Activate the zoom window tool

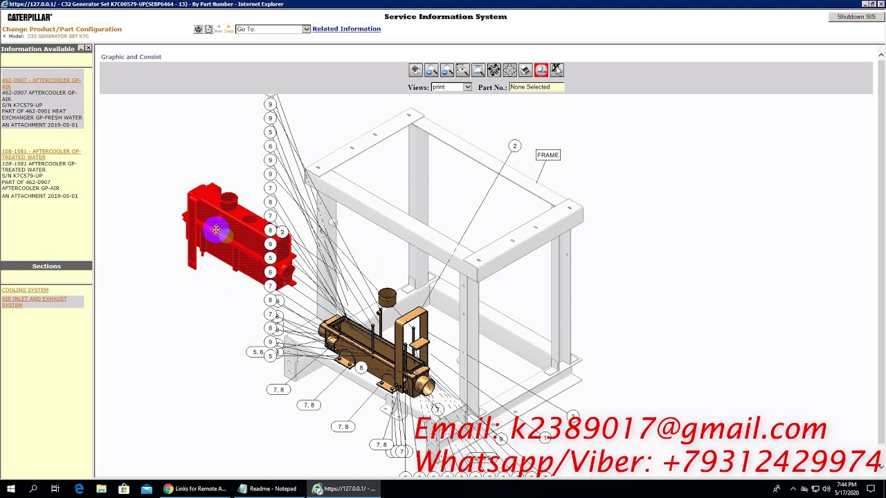click(x=478, y=70)
